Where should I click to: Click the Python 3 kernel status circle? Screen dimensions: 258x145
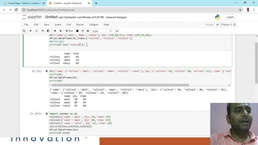tap(235, 25)
